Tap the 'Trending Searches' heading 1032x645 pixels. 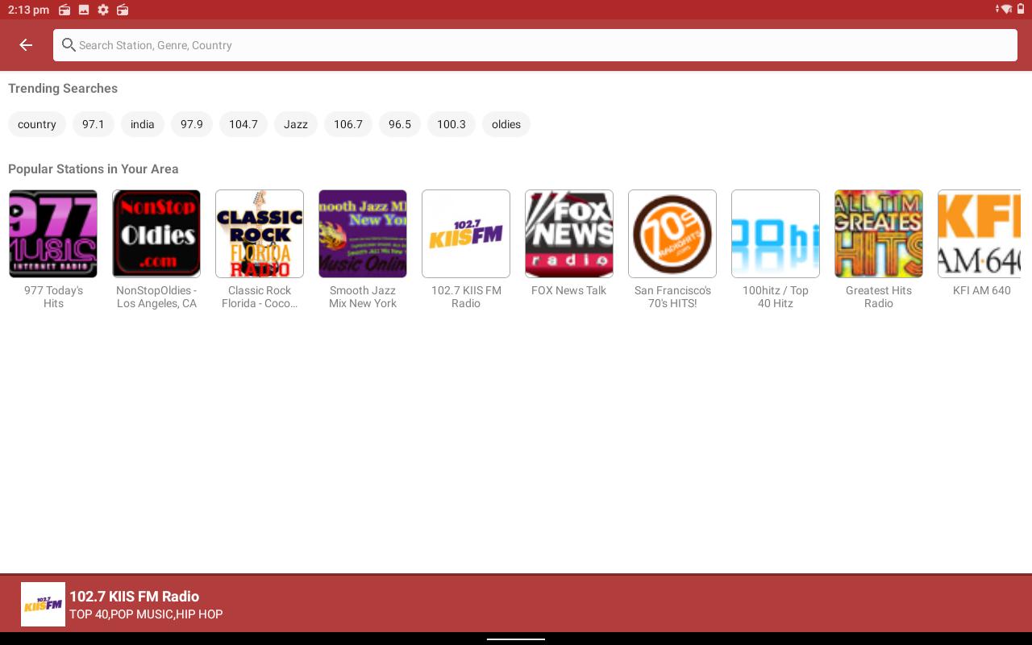point(63,89)
